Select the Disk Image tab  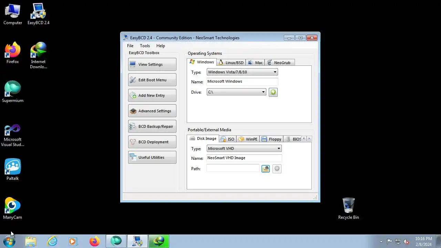coord(203,138)
